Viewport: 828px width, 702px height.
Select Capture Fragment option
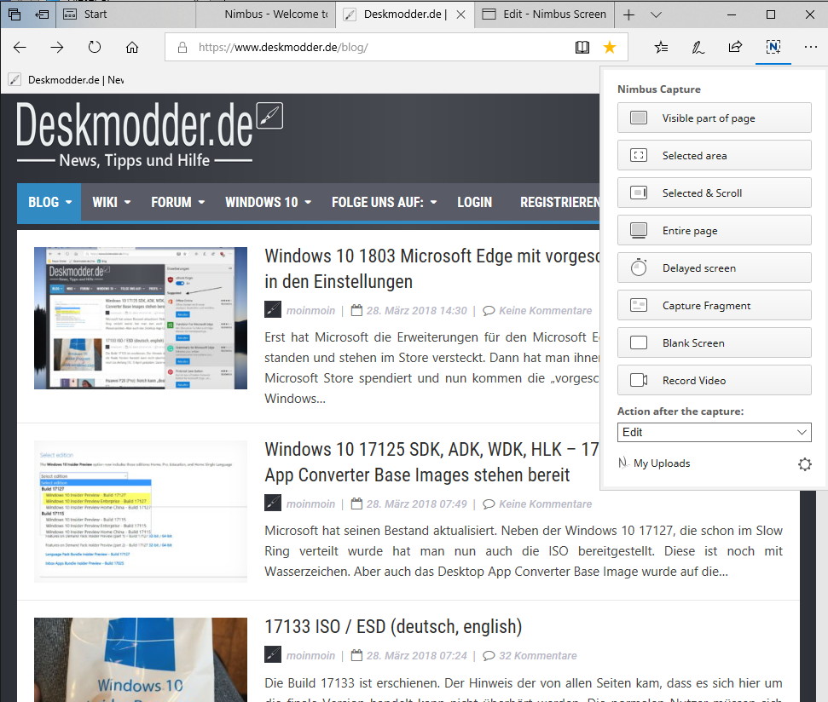pos(714,305)
